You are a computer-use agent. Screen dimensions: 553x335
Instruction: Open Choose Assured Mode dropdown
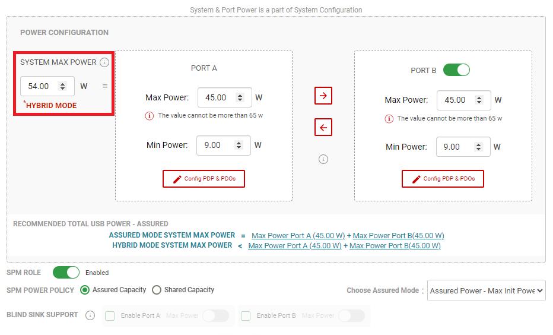coord(486,291)
